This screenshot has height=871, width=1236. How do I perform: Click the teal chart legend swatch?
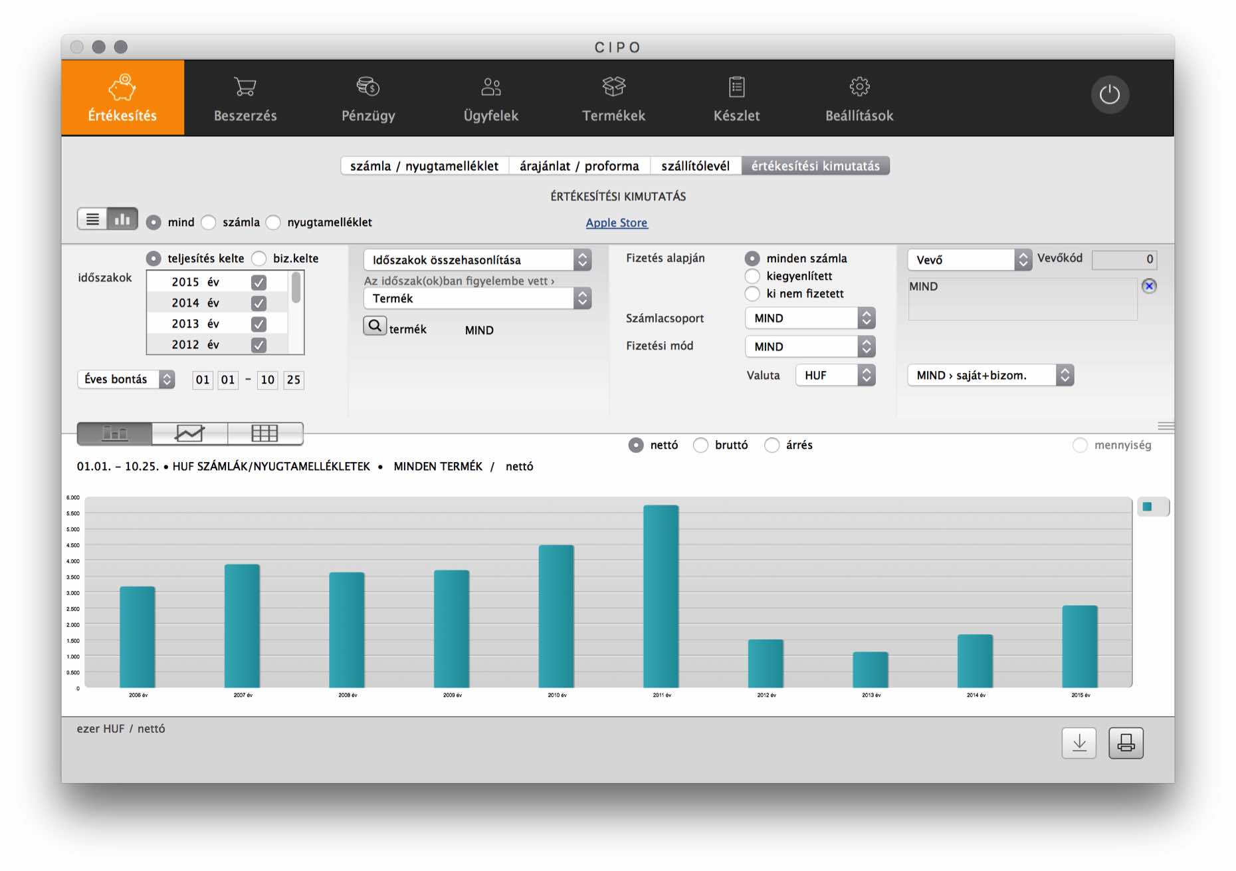click(1147, 507)
